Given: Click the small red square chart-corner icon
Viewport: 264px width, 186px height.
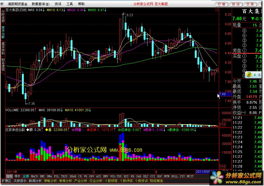Looking at the screenshot, I should [217, 10].
